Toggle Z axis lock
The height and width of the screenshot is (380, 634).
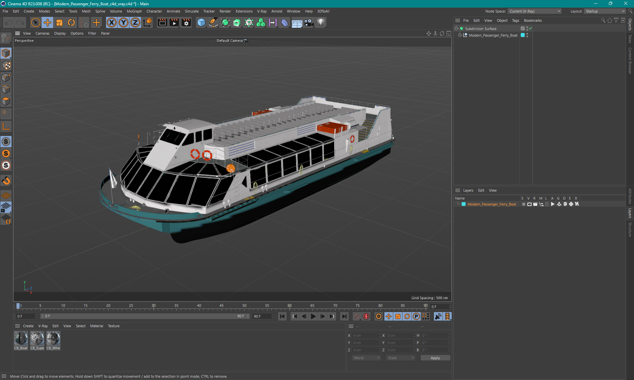135,22
